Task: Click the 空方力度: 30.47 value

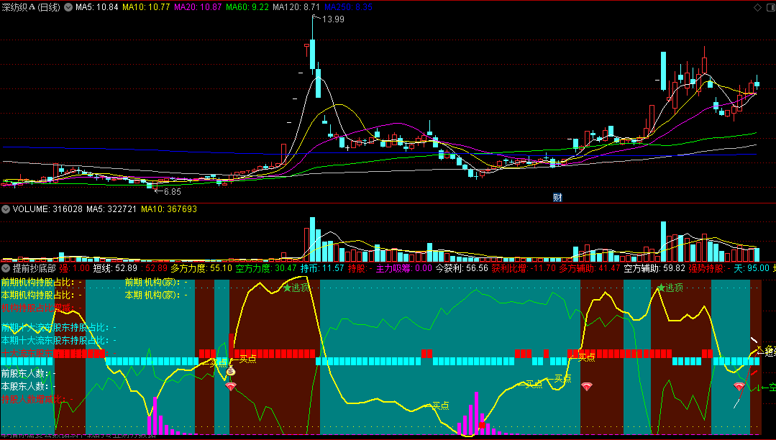Action: pos(266,268)
